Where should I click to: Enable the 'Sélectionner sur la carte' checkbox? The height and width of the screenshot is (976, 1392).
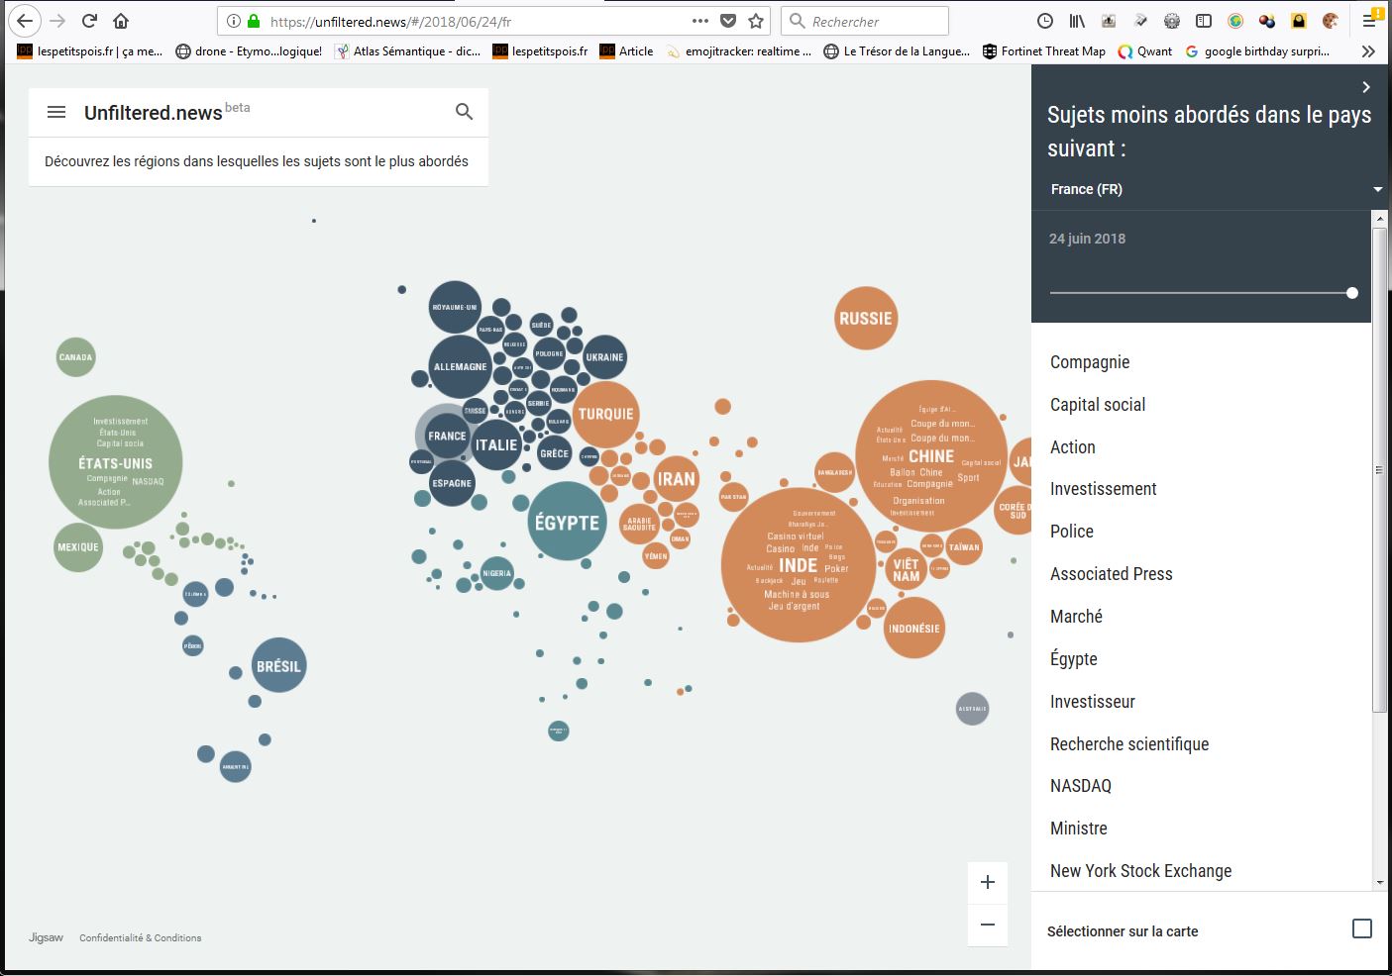point(1361,928)
